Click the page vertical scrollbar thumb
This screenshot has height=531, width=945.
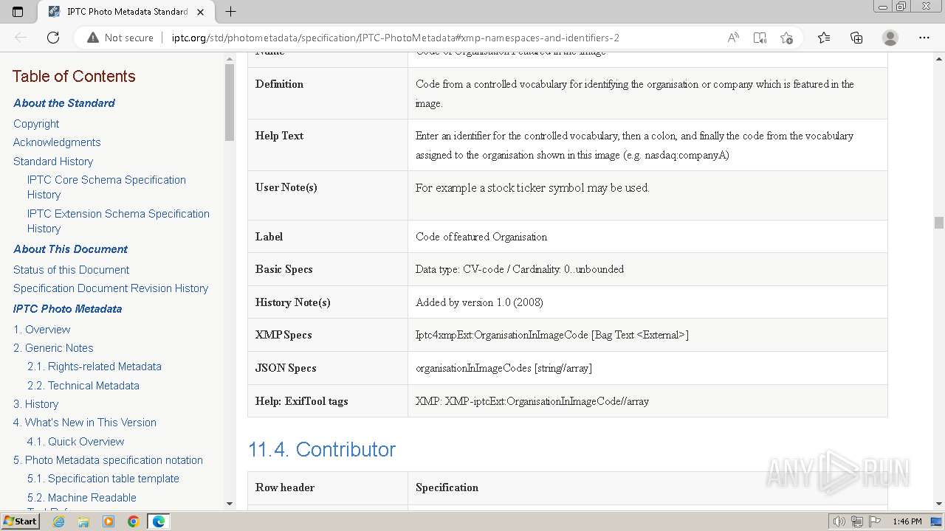click(x=938, y=223)
